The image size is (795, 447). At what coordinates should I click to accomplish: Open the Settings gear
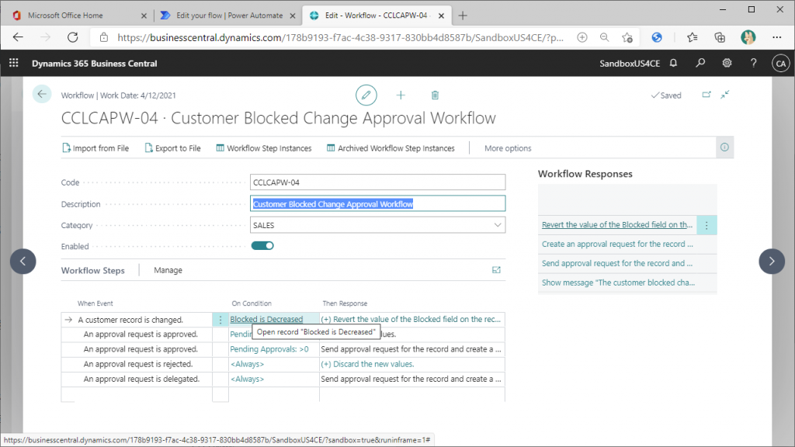[x=727, y=63]
